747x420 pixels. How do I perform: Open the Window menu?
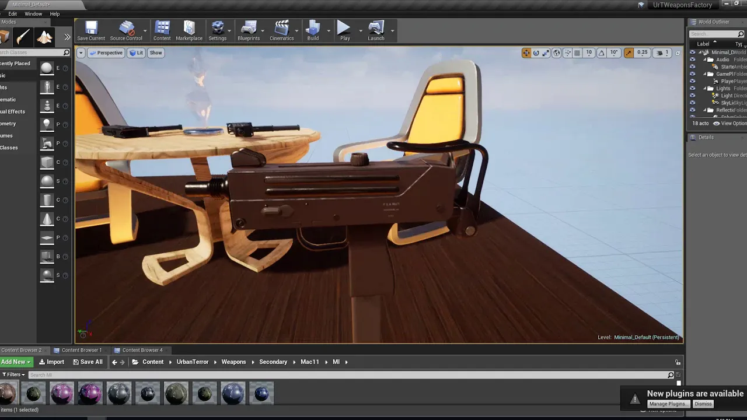pos(33,14)
